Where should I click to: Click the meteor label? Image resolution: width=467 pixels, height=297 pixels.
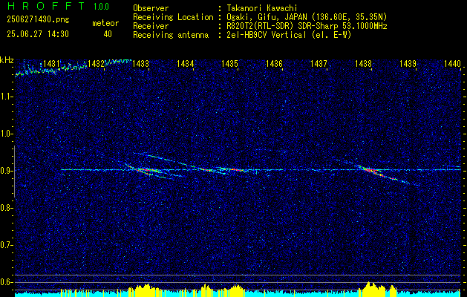105,23
